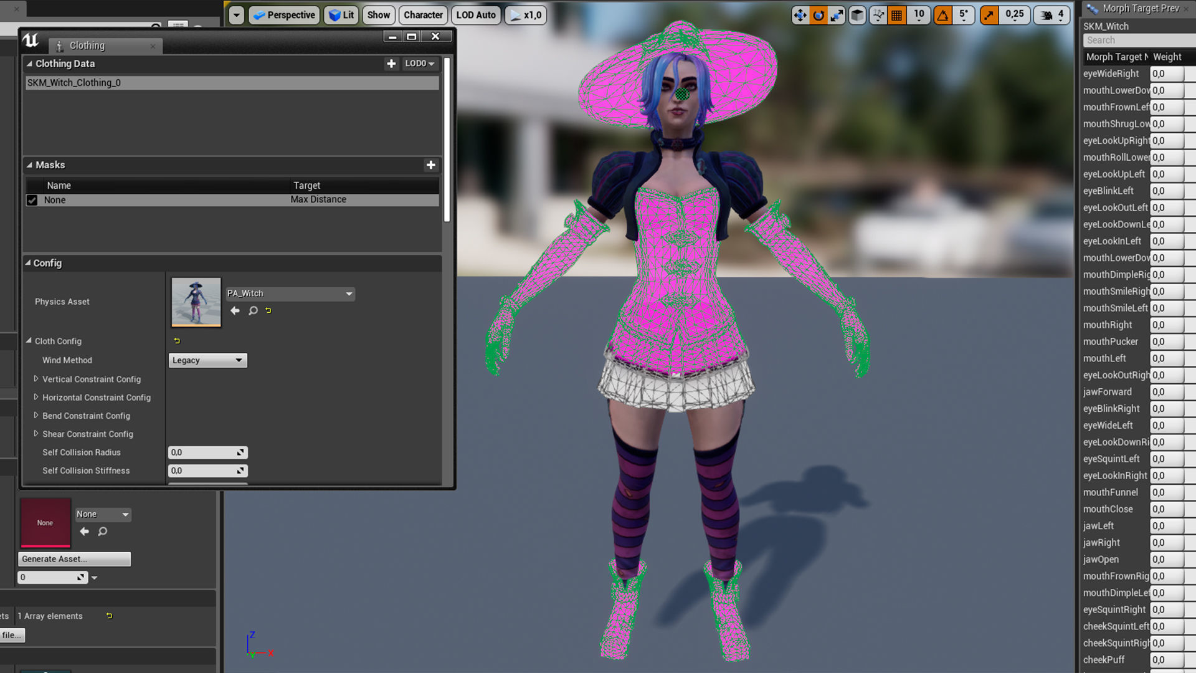Open the LOD0 dropdown
The image size is (1196, 673).
419,64
